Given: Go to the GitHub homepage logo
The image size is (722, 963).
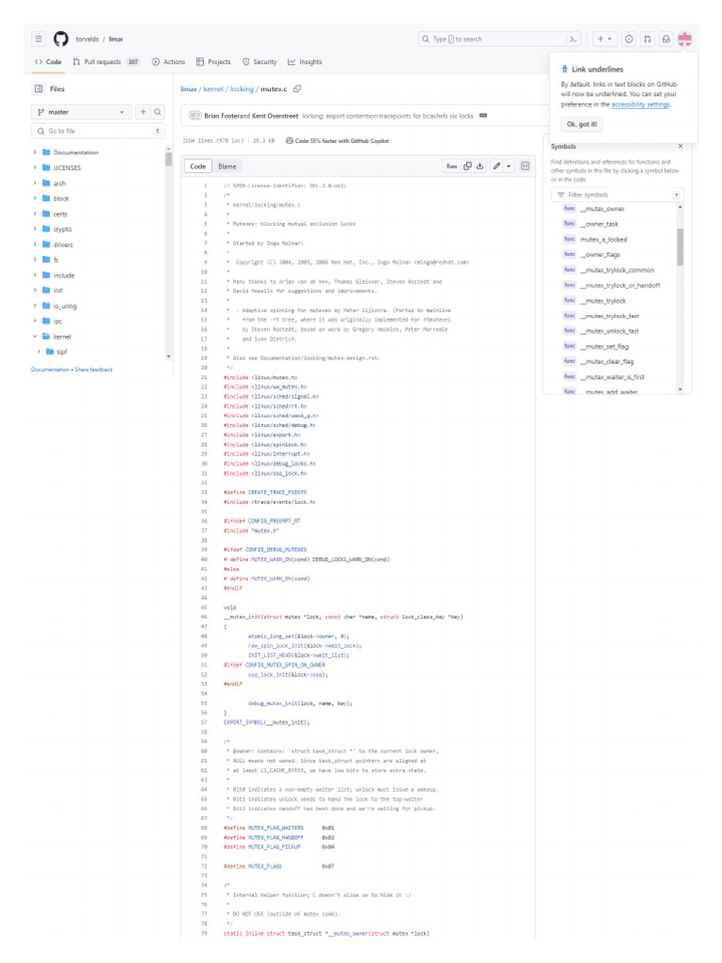Looking at the screenshot, I should 61,39.
